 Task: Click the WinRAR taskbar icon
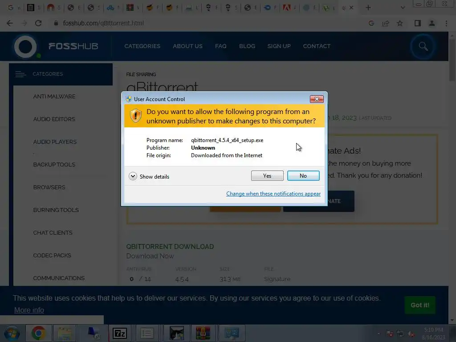point(203,333)
